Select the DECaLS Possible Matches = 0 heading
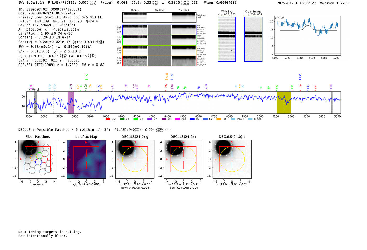367x250 pixels. click(64, 130)
